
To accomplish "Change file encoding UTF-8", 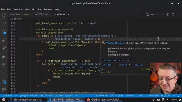I will pos(140,96).
